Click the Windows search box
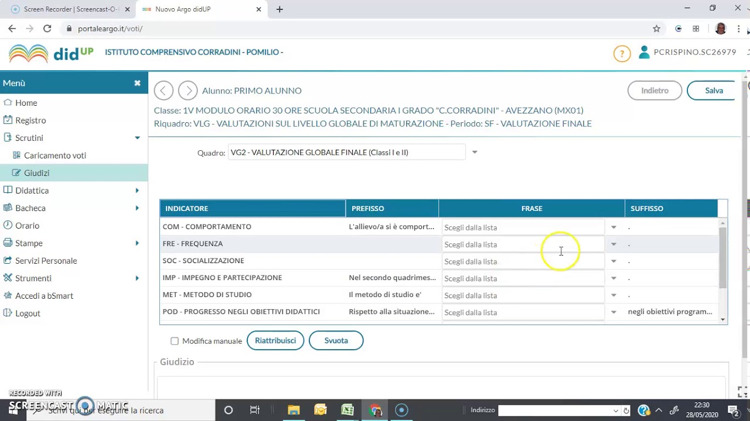Screen dimensions: 750x421 (x=120, y=410)
